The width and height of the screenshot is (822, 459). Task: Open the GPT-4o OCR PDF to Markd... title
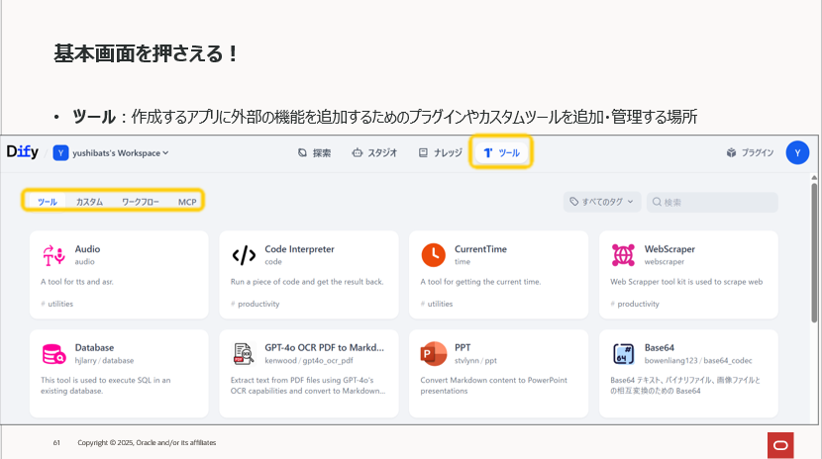coord(325,347)
